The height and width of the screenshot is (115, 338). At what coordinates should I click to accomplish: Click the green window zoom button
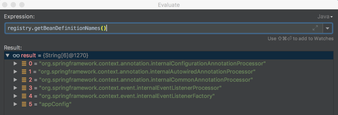[x=22, y=5]
